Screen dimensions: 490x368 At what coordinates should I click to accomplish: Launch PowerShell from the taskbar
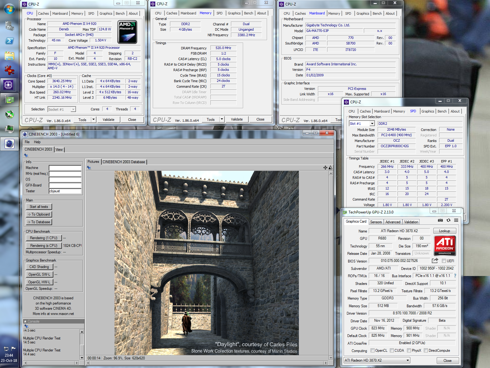(9, 41)
